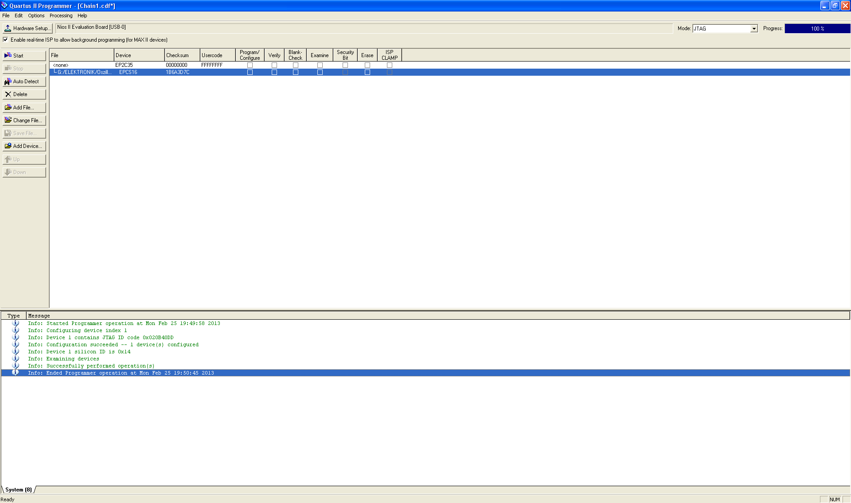Delete the selected device entry

coord(24,94)
